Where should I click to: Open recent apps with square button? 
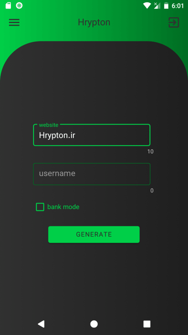click(x=147, y=324)
